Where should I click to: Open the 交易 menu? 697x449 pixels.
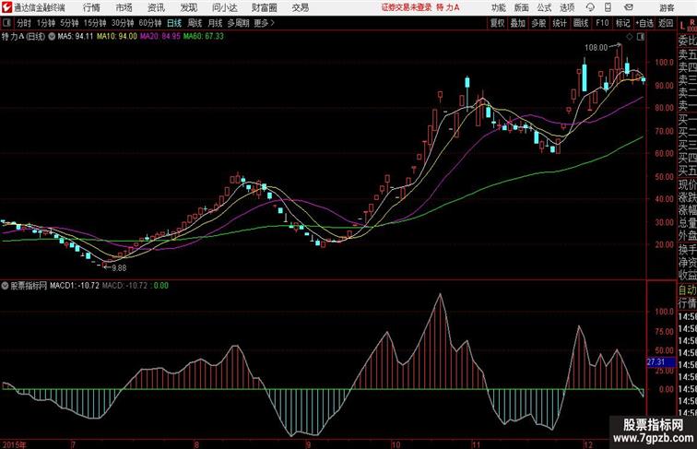pyautogui.click(x=300, y=7)
